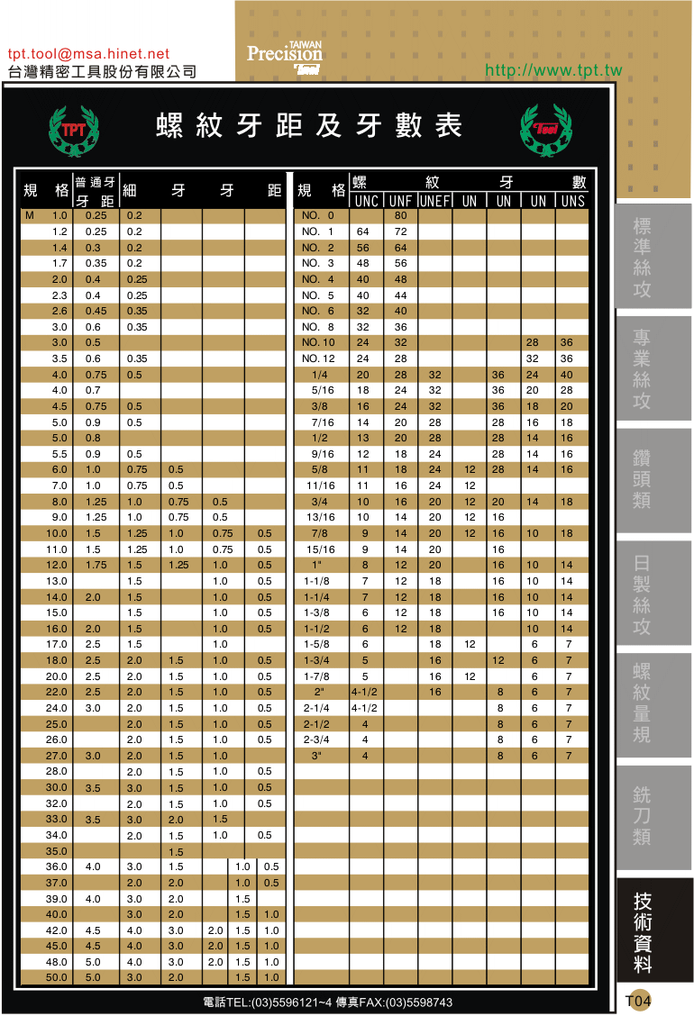Click the 5/16 size row label
694x1016 pixels.
(x=323, y=391)
